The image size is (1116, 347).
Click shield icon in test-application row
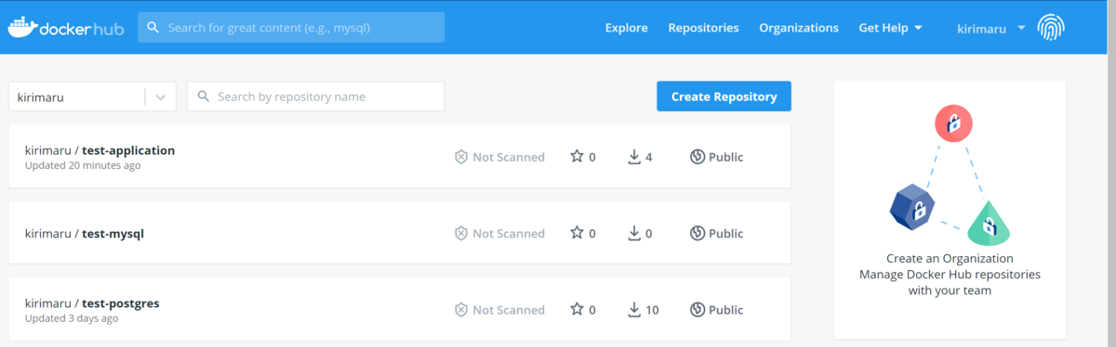tap(460, 157)
